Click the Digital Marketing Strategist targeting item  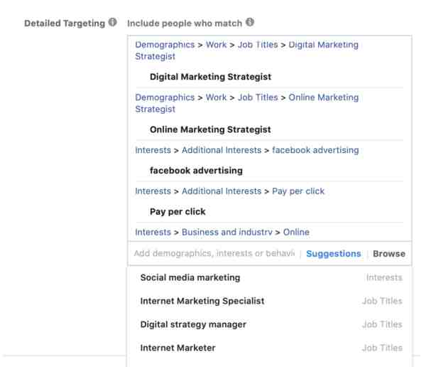[211, 77]
